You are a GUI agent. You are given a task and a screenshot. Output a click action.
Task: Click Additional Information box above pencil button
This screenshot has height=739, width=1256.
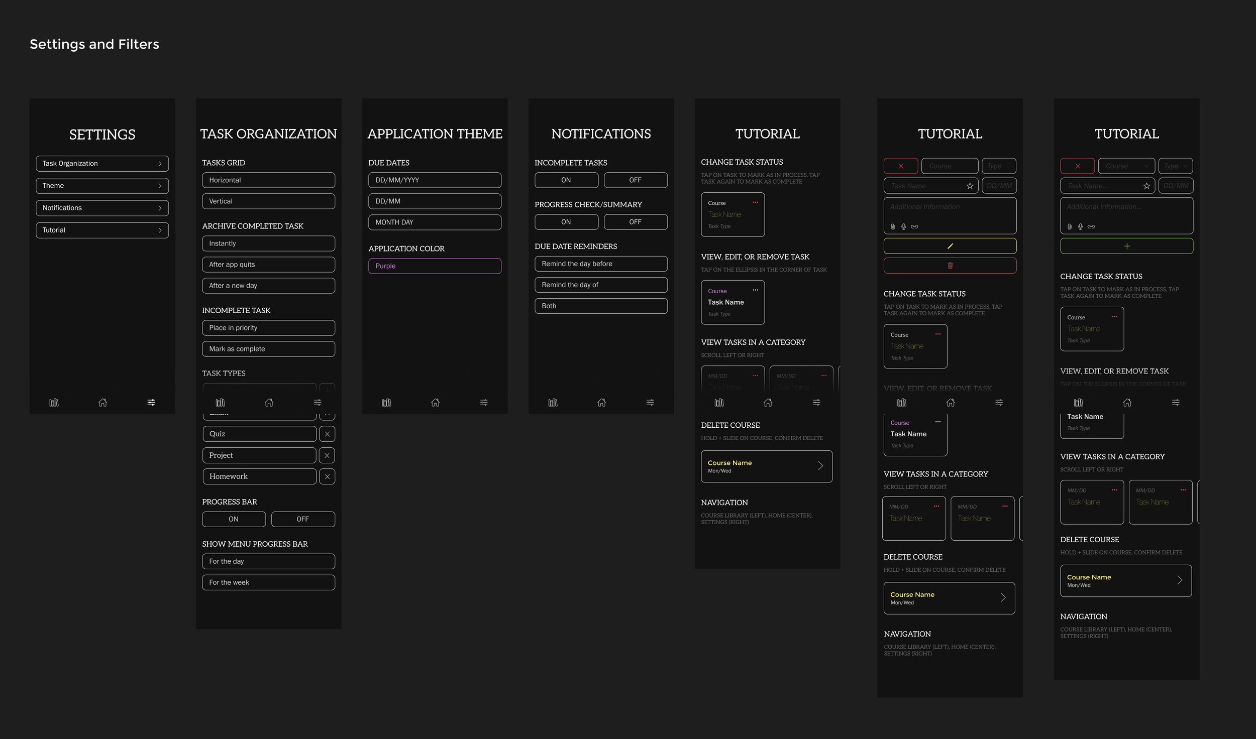[950, 216]
